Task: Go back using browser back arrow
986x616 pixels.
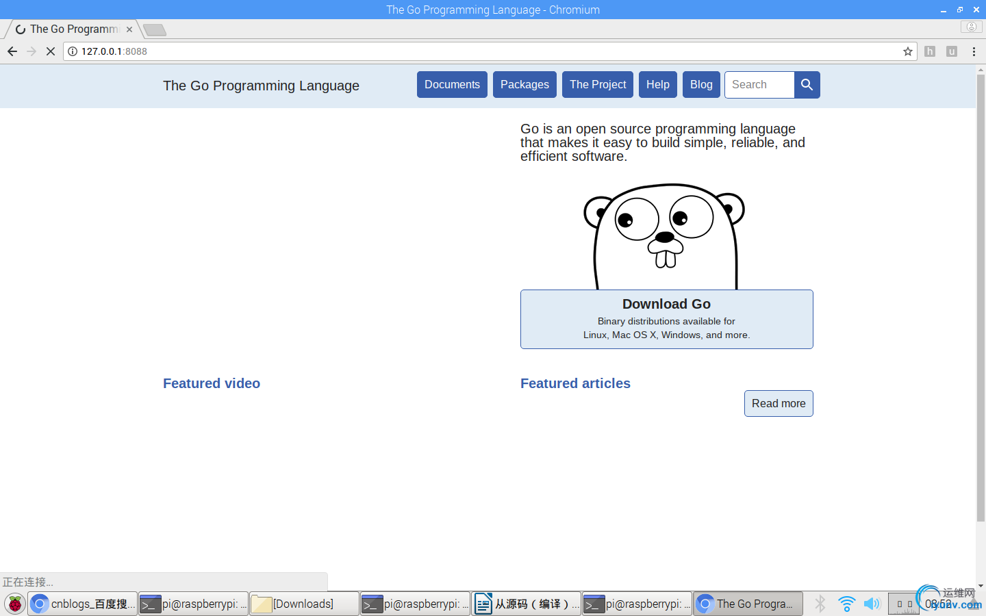Action: tap(12, 51)
